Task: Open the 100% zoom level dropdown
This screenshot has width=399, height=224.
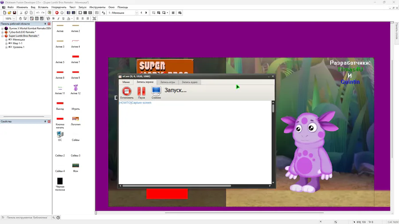Action: pyautogui.click(x=14, y=19)
